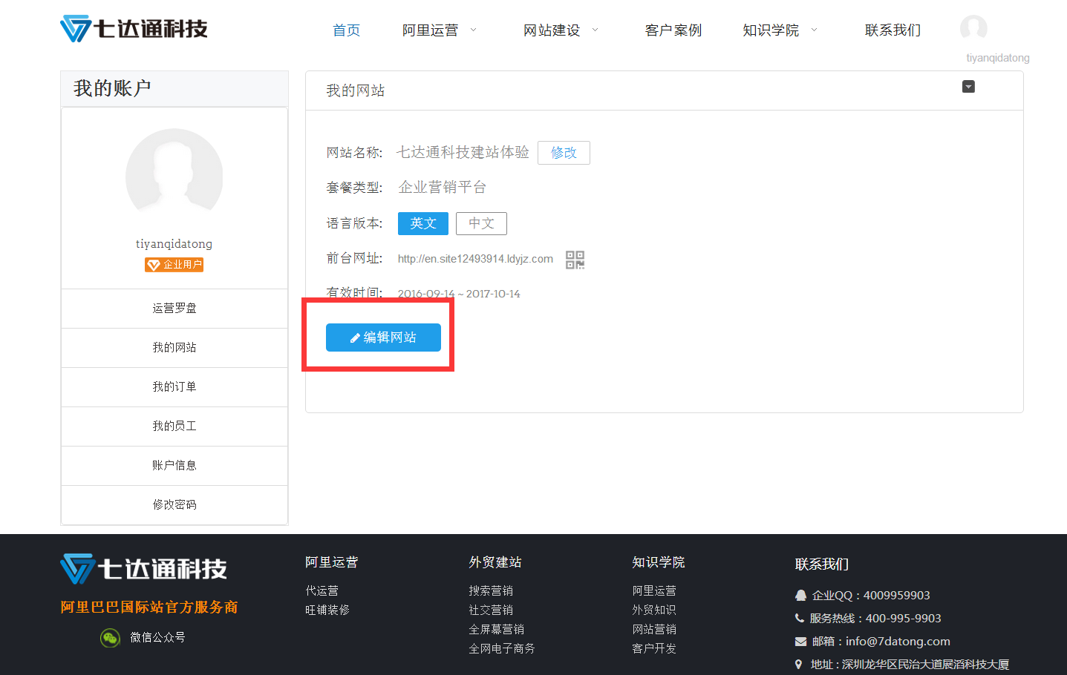Click the footer 代运营 link

click(322, 591)
